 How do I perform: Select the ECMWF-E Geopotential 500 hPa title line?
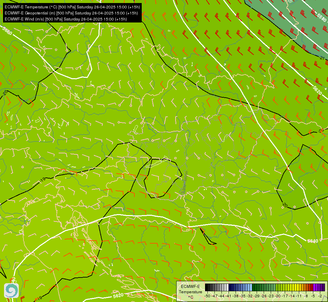71,13
